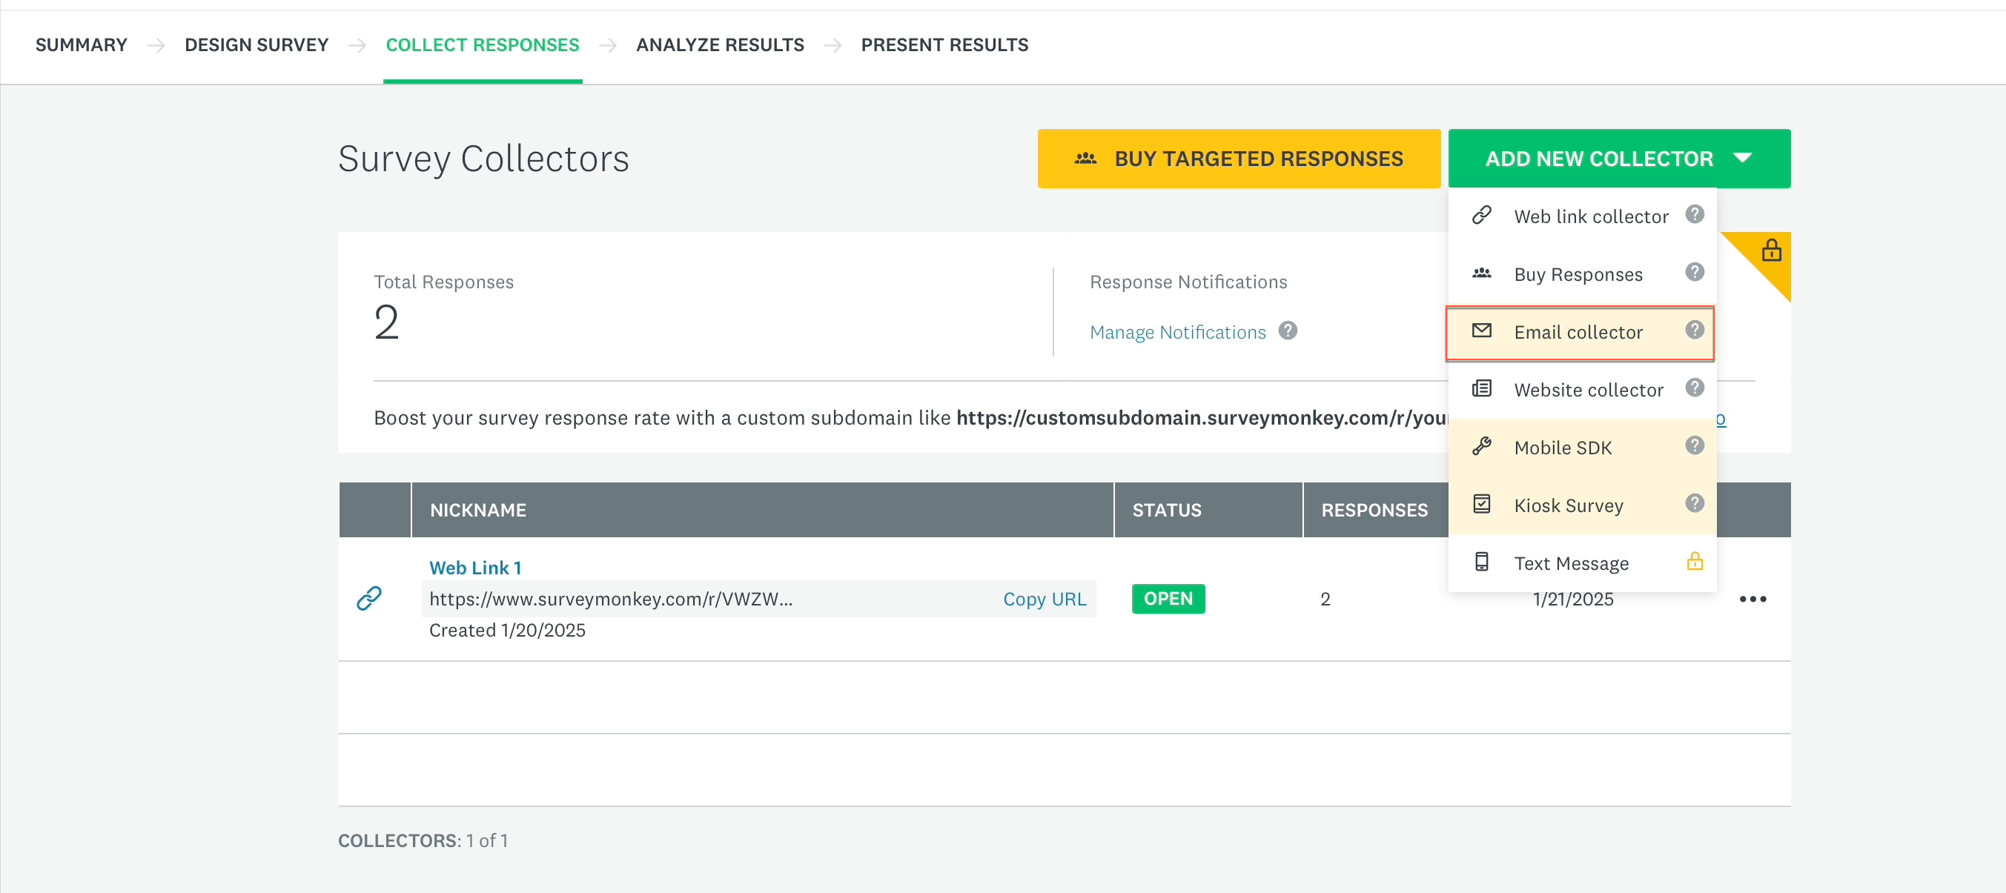
Task: Click help icon beside Web link collector
Action: 1694,214
